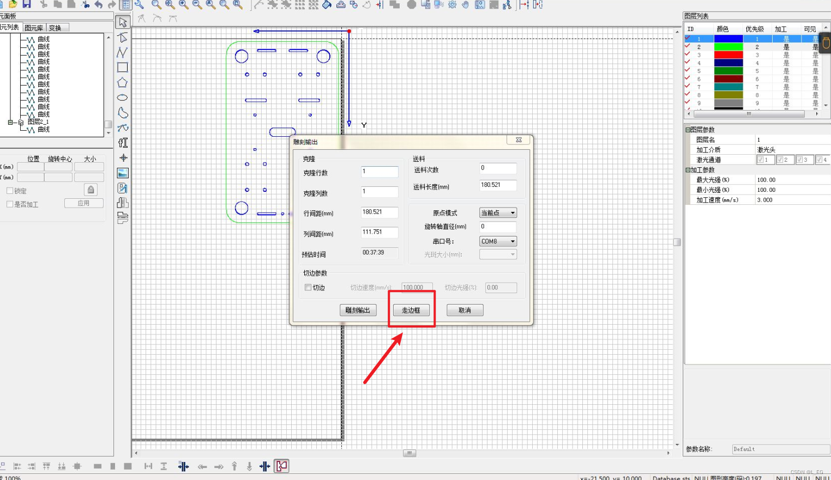831x480 pixels.
Task: Enable the 切边 checkbox
Action: point(308,287)
